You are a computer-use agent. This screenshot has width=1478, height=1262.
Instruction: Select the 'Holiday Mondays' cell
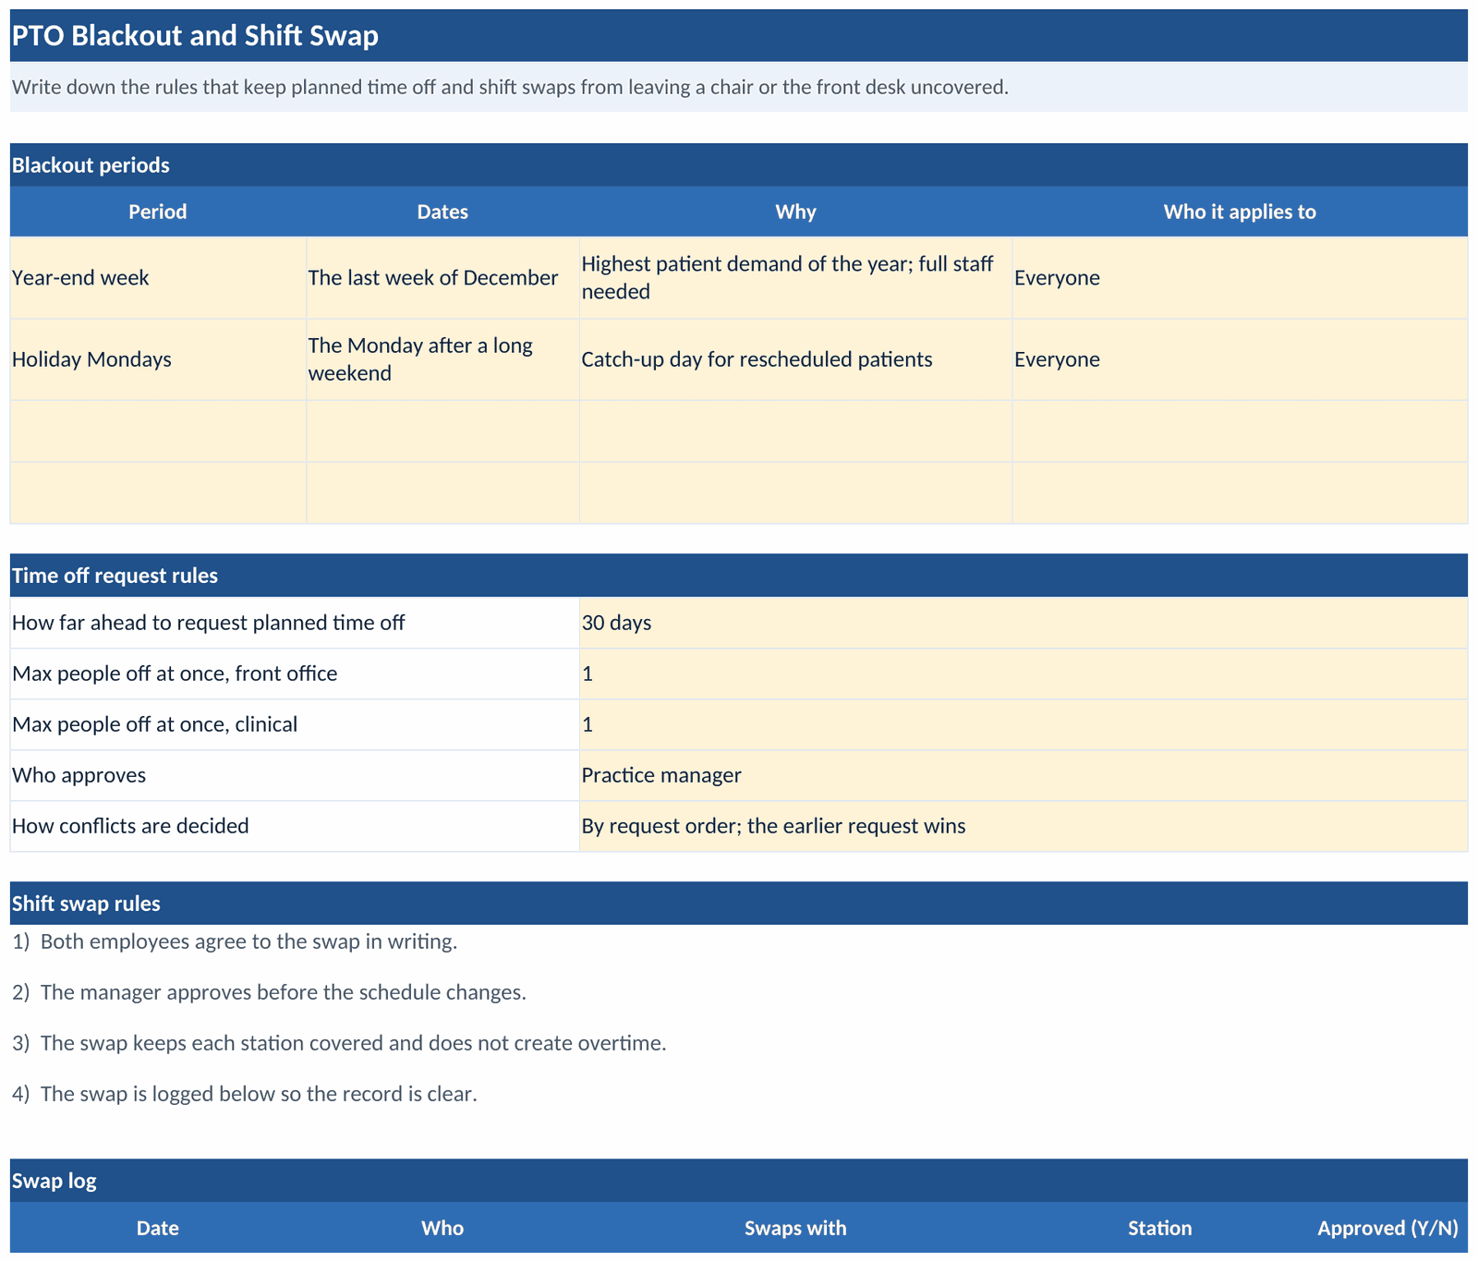coord(158,359)
